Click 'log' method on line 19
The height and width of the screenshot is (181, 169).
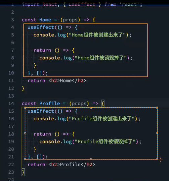pyautogui.click(x=68, y=142)
